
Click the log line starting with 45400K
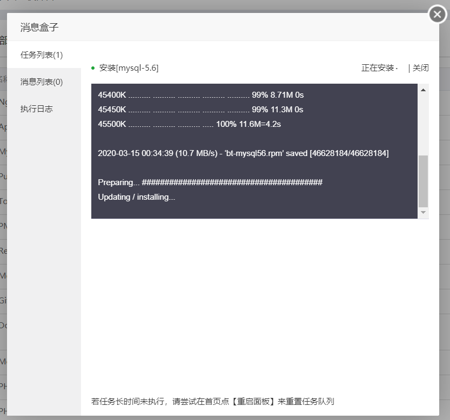[200, 95]
